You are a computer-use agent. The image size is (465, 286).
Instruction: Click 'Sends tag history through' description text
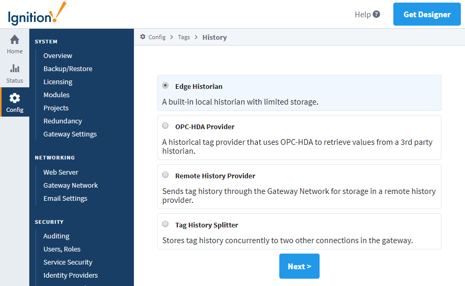(299, 196)
